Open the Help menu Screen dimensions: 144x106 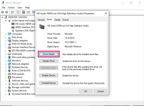[27, 8]
